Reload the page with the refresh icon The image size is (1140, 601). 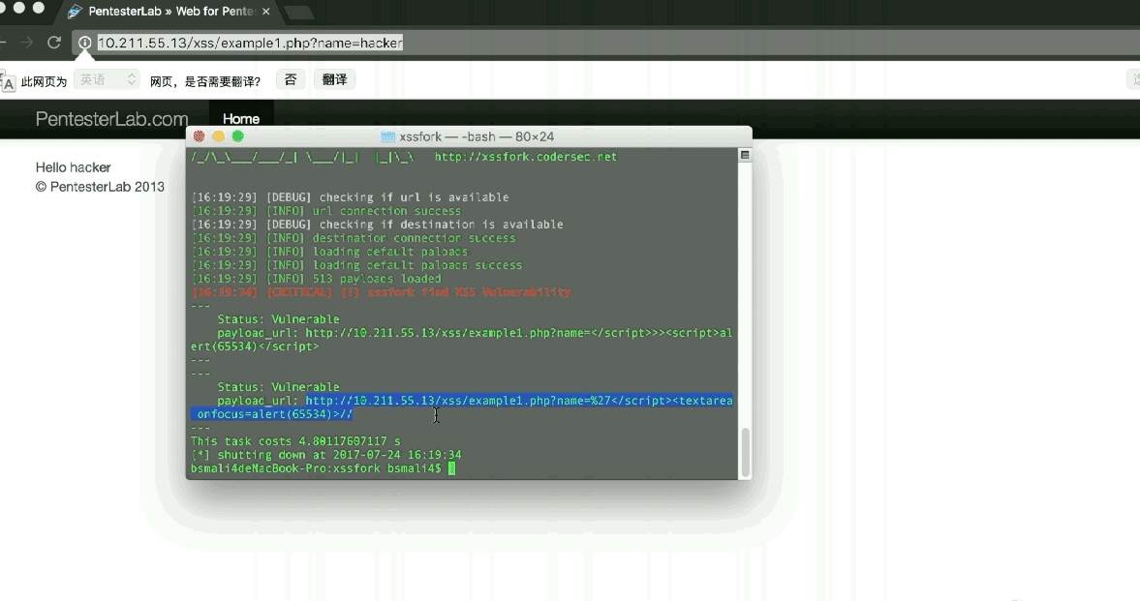[54, 43]
